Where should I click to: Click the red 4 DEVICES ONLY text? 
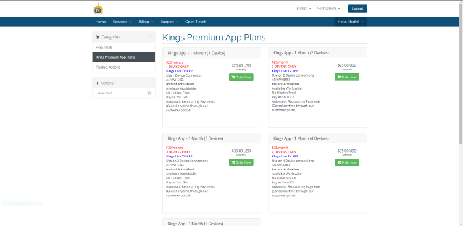(284, 152)
